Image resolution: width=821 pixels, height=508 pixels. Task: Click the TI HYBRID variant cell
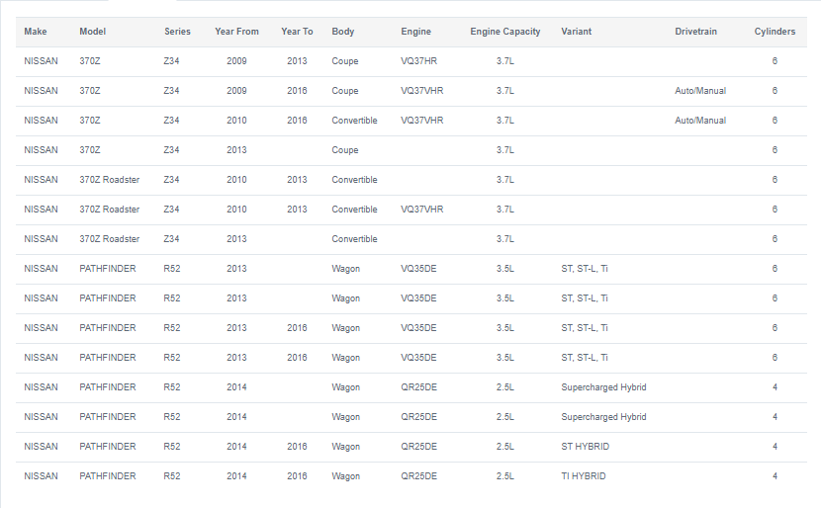pyautogui.click(x=584, y=476)
